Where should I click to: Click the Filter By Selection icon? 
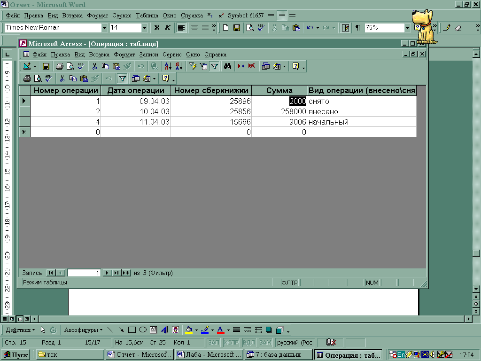click(192, 66)
